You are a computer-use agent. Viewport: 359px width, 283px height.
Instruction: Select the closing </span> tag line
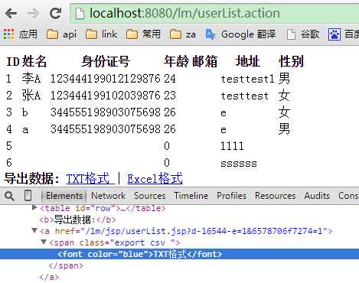click(66, 265)
